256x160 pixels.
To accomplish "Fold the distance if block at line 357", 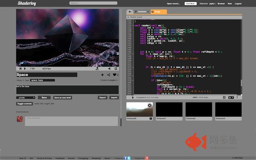I will (133, 76).
